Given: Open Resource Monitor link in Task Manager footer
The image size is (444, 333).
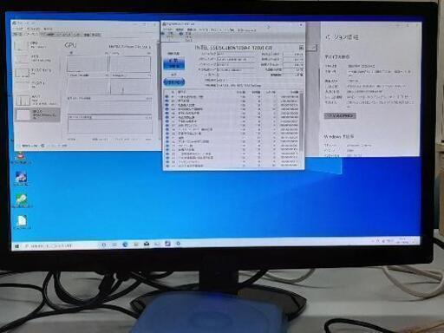Looking at the screenshot, I should tap(55, 146).
